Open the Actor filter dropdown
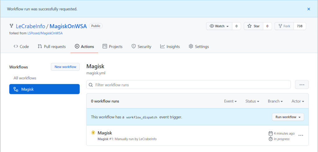Viewport: 318px width, 152px height. 298,101
